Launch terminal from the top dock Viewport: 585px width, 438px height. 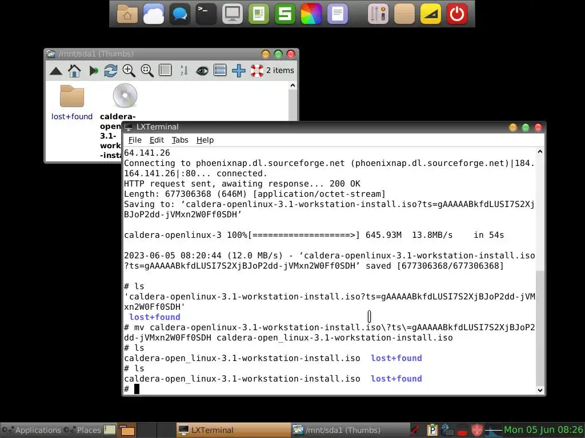click(x=206, y=14)
